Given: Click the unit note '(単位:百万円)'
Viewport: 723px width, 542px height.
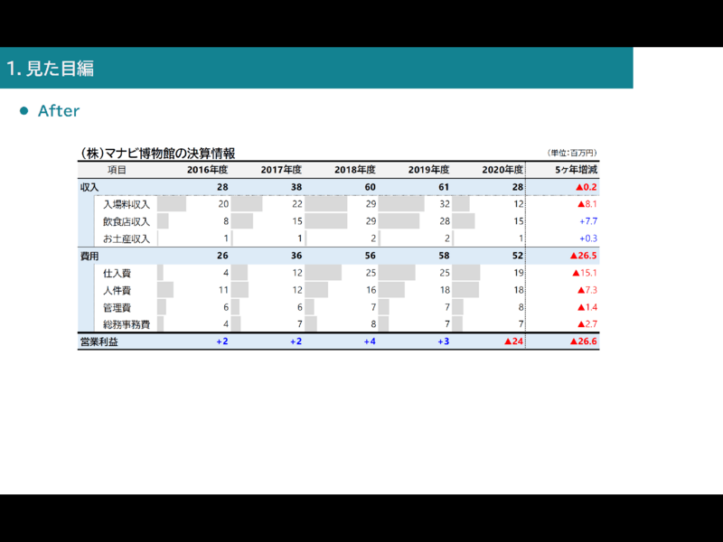Looking at the screenshot, I should coord(572,154).
